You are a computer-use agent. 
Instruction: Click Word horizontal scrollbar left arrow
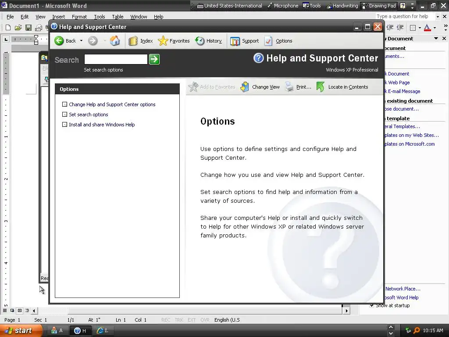pos(34,311)
